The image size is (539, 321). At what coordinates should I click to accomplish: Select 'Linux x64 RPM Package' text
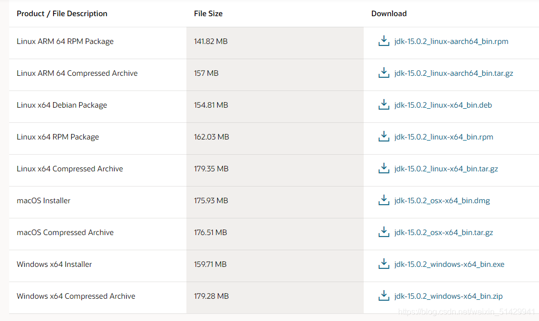tap(58, 137)
